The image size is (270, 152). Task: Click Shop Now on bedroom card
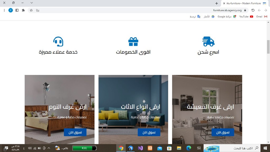(x=75, y=132)
